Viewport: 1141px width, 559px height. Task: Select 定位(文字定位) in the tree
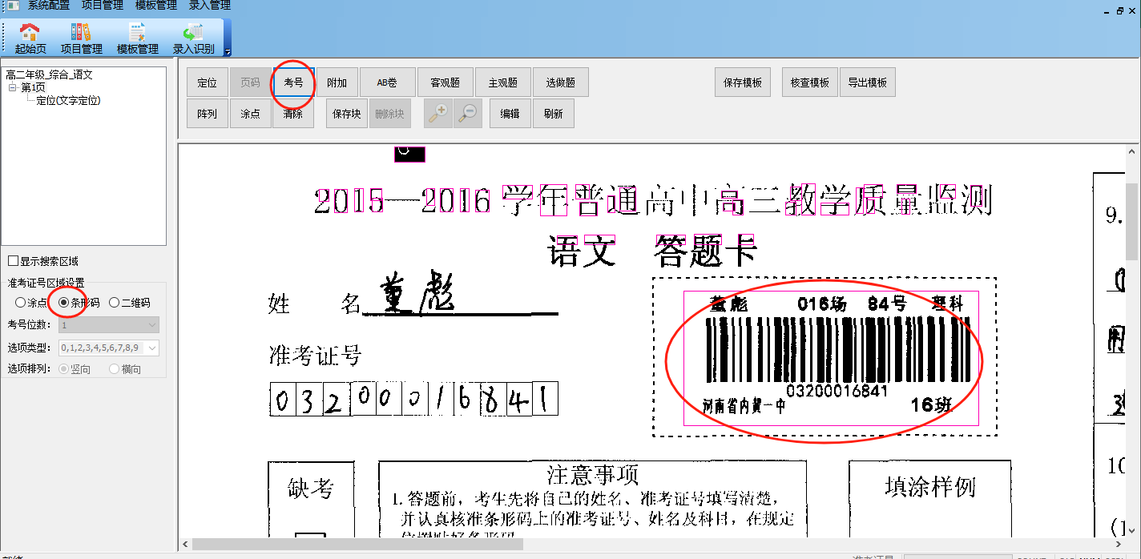click(x=68, y=101)
